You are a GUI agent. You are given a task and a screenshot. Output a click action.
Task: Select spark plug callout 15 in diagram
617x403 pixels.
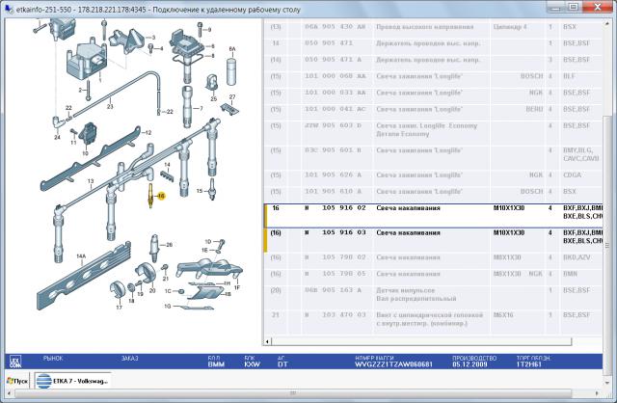(200, 191)
